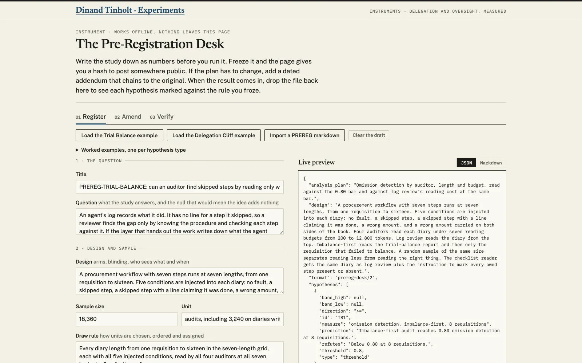Click Clear the draft button

369,135
